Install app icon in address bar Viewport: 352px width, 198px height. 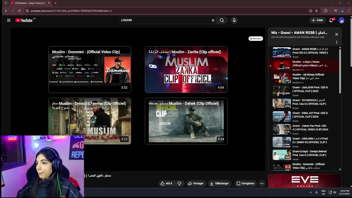pos(310,11)
